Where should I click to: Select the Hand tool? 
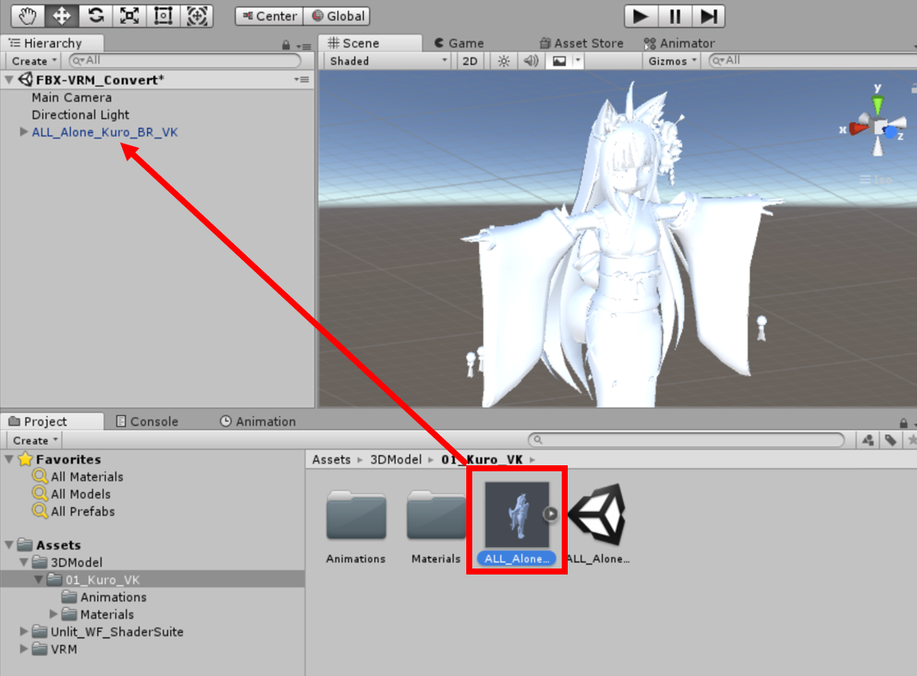pyautogui.click(x=28, y=15)
